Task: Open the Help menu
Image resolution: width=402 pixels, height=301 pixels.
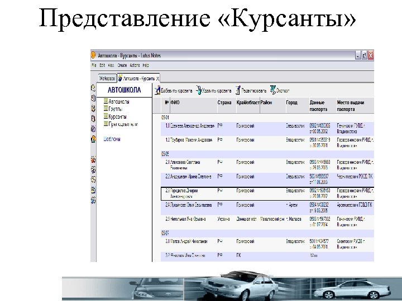Action: [146, 65]
